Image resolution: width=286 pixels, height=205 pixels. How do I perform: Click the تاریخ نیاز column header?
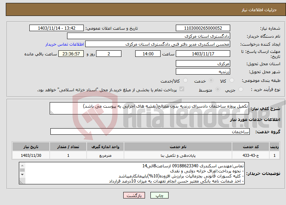tap(31, 147)
